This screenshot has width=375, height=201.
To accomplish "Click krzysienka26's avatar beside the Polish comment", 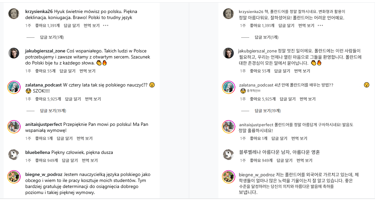I will pos(13,13).
